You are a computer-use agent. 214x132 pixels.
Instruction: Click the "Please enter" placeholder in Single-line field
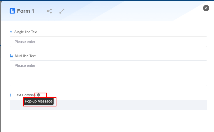click(x=25, y=42)
